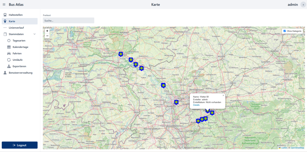307x152 pixels.
Task: Uncheck the Ohne Kategorie checkbox
Action: click(x=285, y=31)
